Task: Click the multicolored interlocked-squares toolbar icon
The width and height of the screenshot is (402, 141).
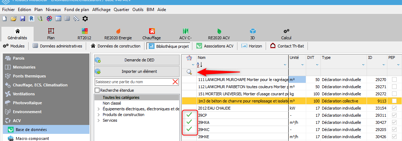Action: pyautogui.click(x=49, y=19)
